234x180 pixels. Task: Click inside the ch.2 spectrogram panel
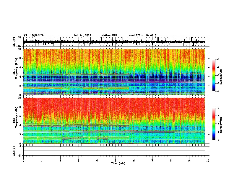coord(114,121)
